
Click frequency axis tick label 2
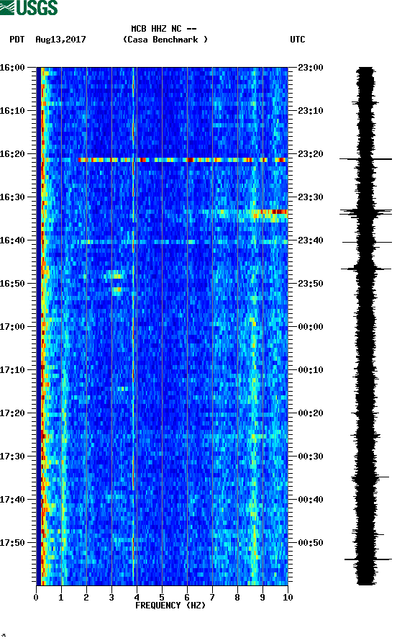pos(86,598)
